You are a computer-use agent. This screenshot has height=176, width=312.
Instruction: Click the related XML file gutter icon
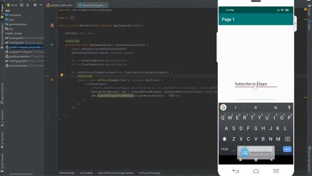point(52,25)
